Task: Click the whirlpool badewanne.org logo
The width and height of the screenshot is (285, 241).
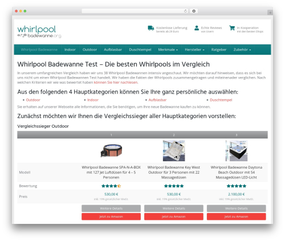Action: (x=39, y=32)
